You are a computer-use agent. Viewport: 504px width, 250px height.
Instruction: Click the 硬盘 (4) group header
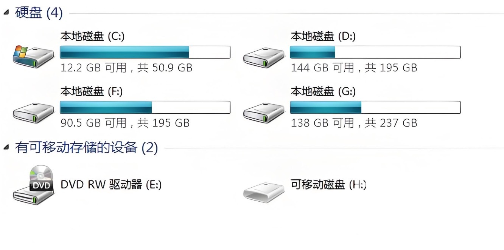[x=39, y=13]
